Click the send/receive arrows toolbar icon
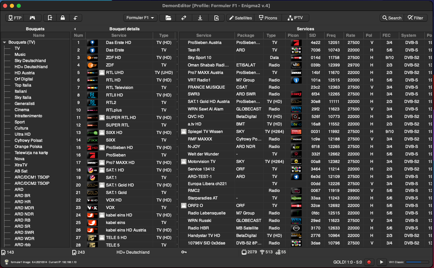 184,18
